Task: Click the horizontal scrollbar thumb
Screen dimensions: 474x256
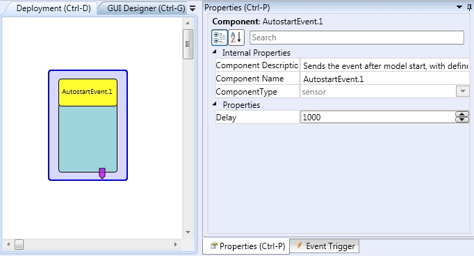Action: click(19, 244)
